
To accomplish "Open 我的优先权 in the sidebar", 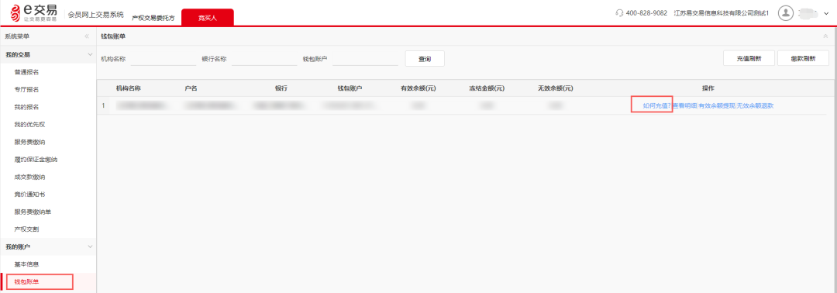I will click(x=30, y=124).
